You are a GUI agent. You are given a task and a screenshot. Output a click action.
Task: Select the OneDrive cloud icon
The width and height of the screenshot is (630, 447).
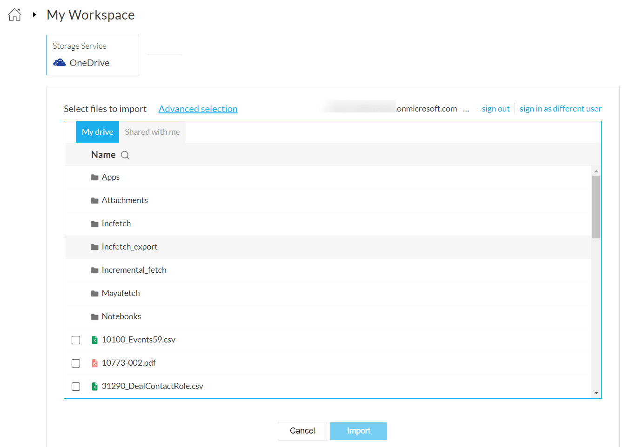pos(60,63)
